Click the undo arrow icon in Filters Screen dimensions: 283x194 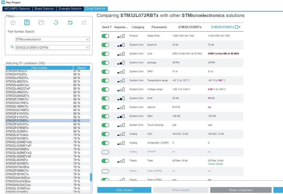tap(70, 23)
